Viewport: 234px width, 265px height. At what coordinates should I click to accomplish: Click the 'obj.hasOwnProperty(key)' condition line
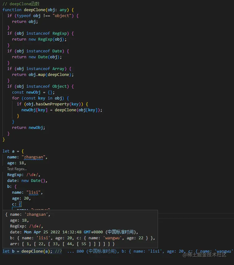[x=53, y=104]
